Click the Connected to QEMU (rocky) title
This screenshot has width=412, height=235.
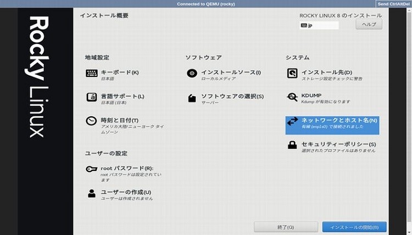click(206, 4)
